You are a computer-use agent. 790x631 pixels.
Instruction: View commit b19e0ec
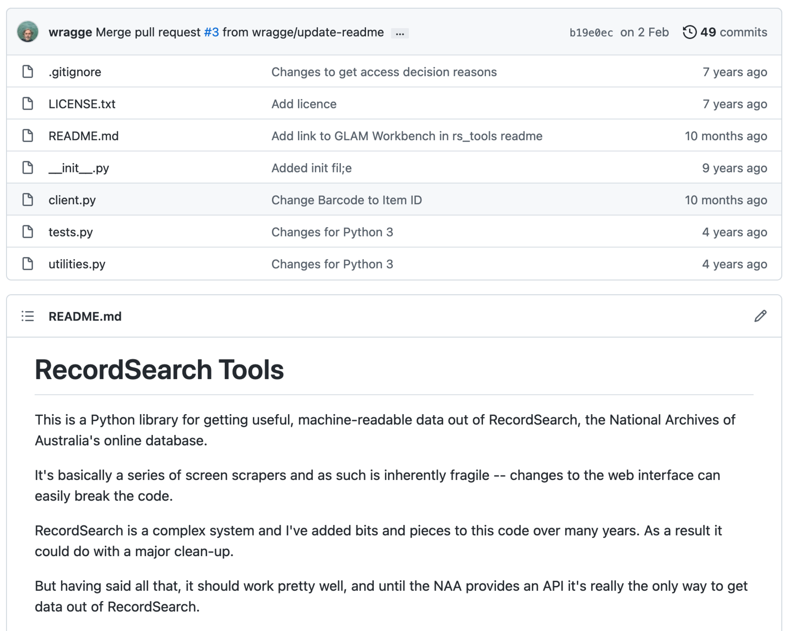[x=591, y=33]
